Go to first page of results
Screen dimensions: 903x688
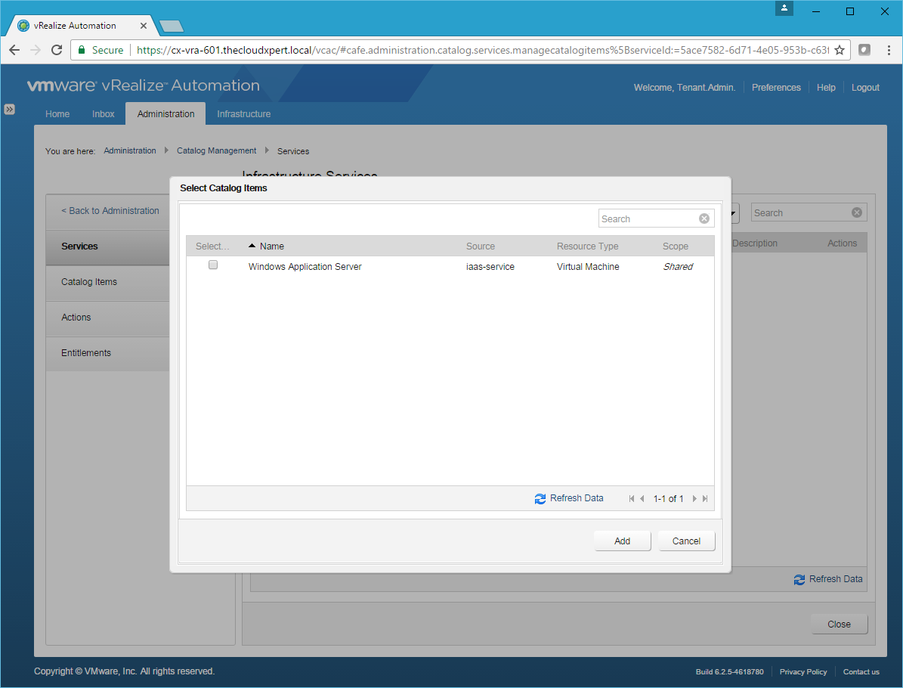632,499
